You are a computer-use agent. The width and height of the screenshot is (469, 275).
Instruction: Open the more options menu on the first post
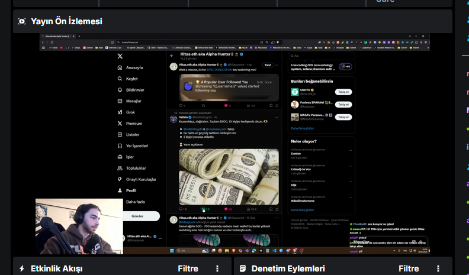click(x=277, y=65)
